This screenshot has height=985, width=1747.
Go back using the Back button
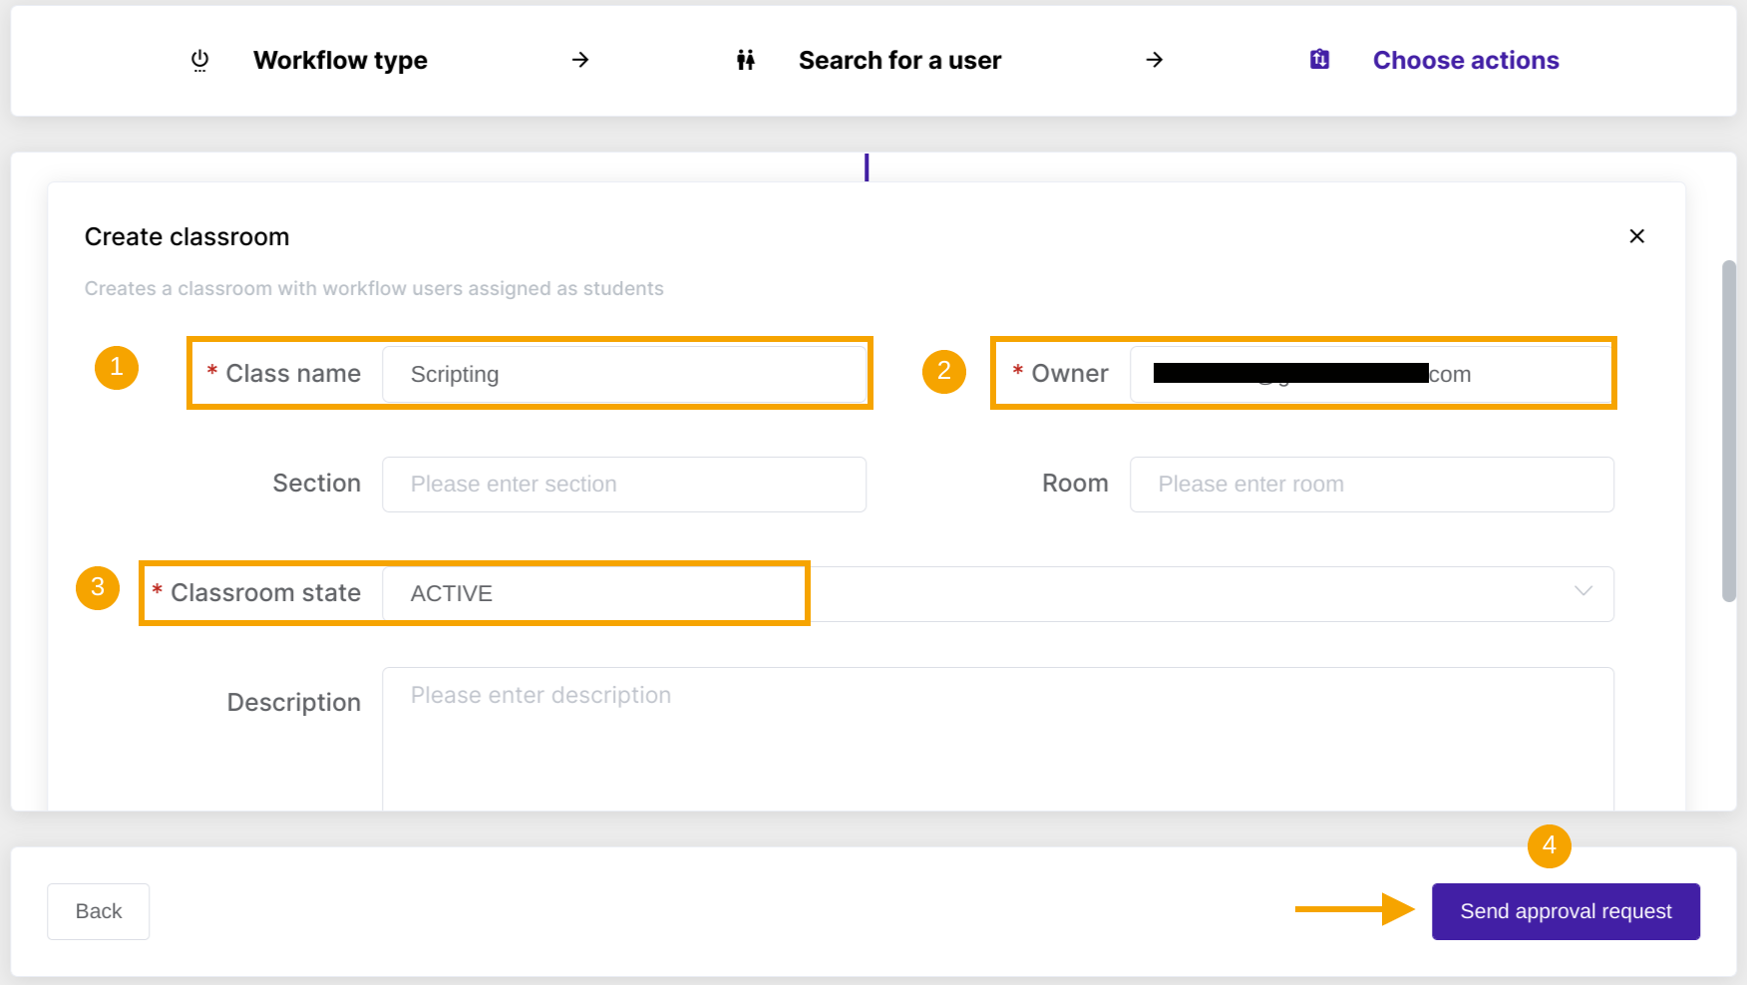pyautogui.click(x=98, y=910)
